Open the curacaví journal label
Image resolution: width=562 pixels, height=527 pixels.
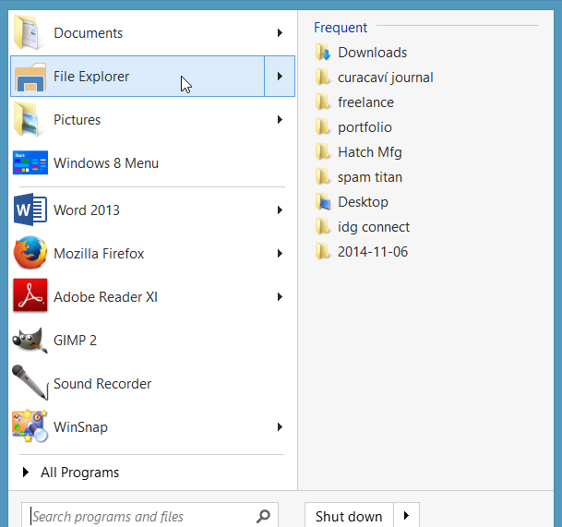tap(386, 78)
